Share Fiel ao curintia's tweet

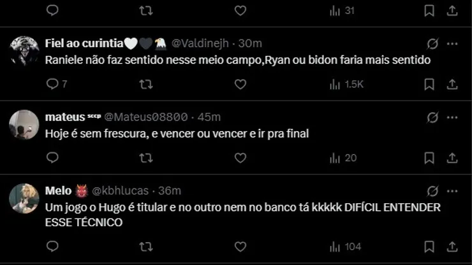(x=452, y=84)
